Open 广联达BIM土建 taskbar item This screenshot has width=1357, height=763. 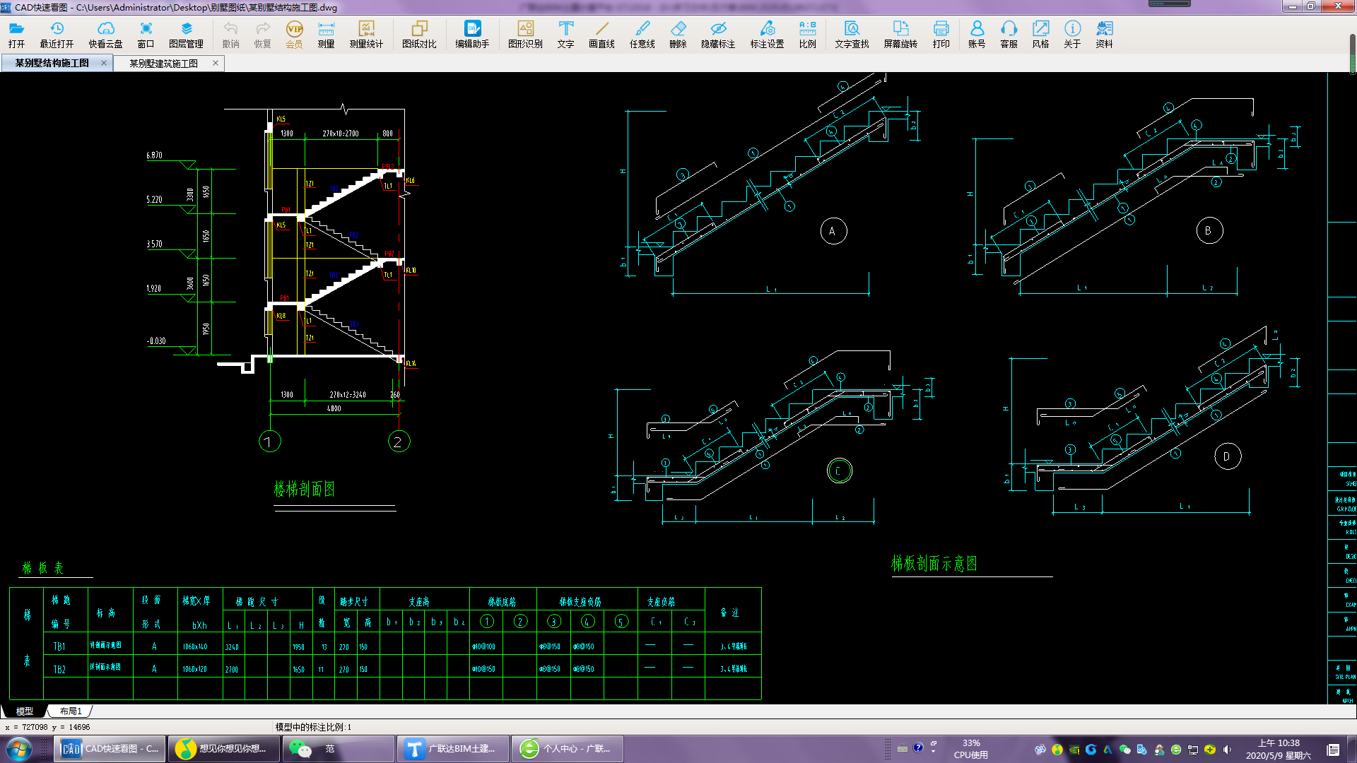pos(454,749)
